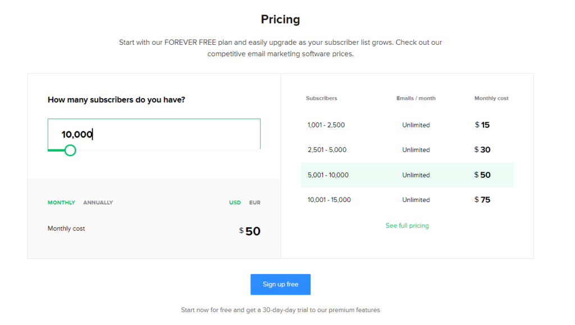
Task: Focus the subscribers number input field
Action: tap(154, 134)
